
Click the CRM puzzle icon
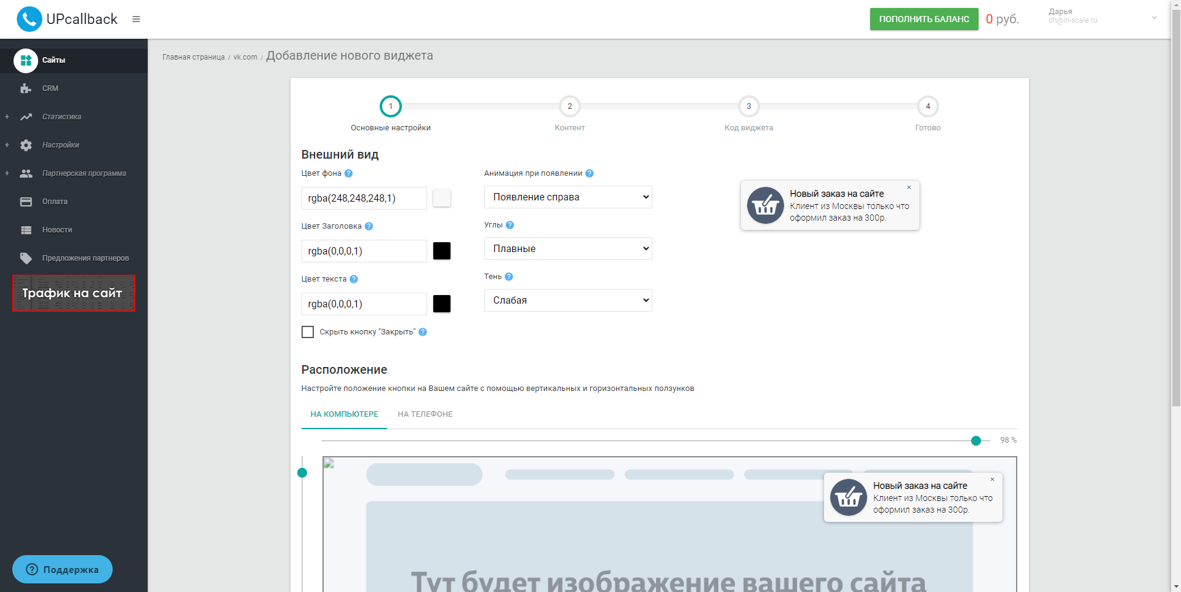point(26,89)
